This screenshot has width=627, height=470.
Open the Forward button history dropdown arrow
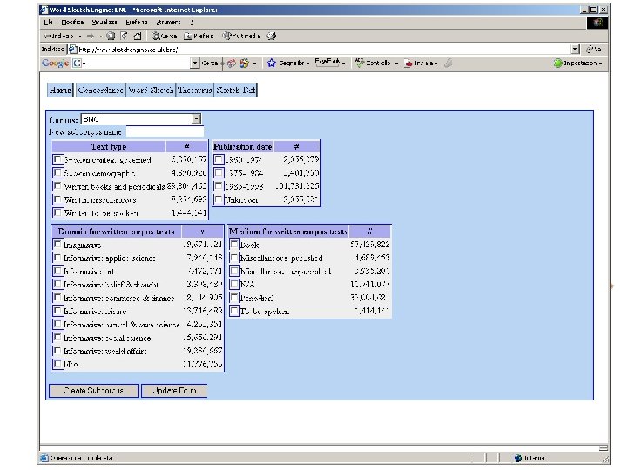(x=100, y=37)
